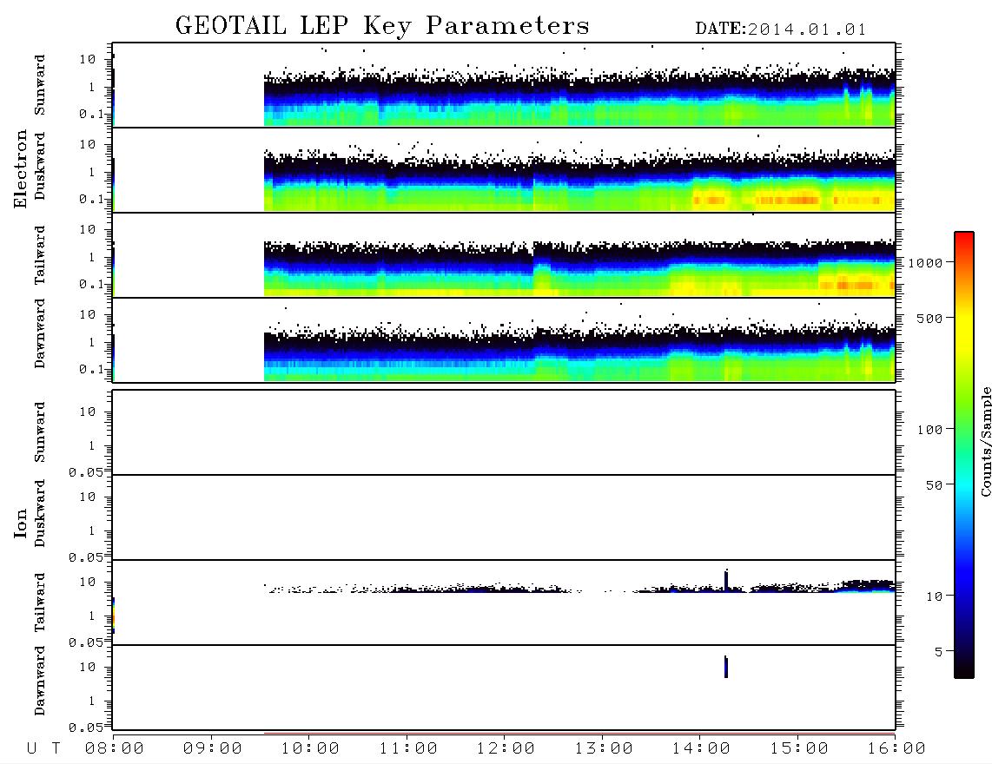Viewport: 992px width, 764px height.
Task: Select the Electron "Duskward" panel label
Action: point(40,166)
